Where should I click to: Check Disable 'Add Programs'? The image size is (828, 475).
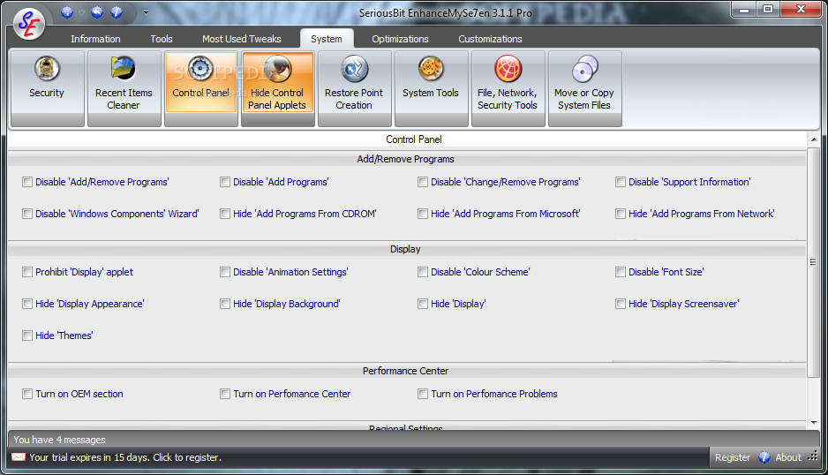[225, 182]
